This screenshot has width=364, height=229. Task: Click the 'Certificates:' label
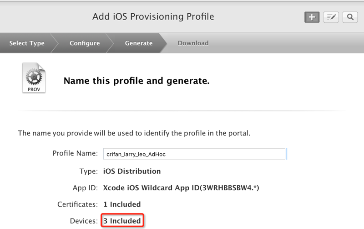[x=77, y=204]
